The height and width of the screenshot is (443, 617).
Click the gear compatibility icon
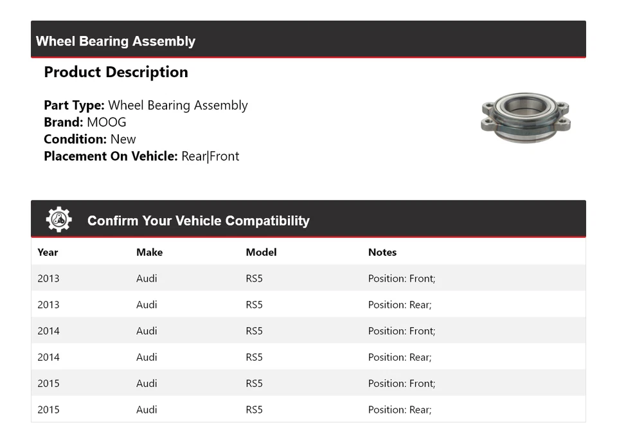click(x=58, y=220)
